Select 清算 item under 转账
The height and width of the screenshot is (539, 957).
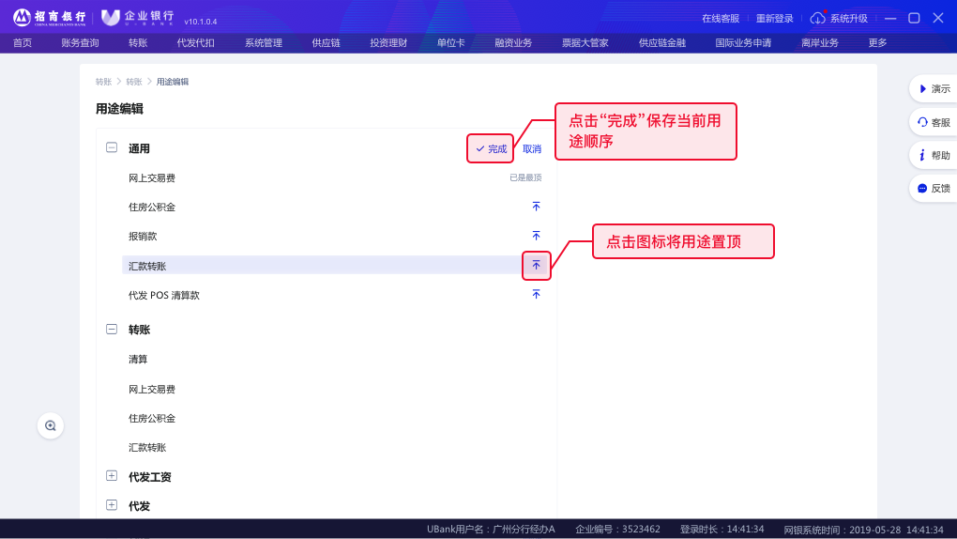click(x=138, y=360)
